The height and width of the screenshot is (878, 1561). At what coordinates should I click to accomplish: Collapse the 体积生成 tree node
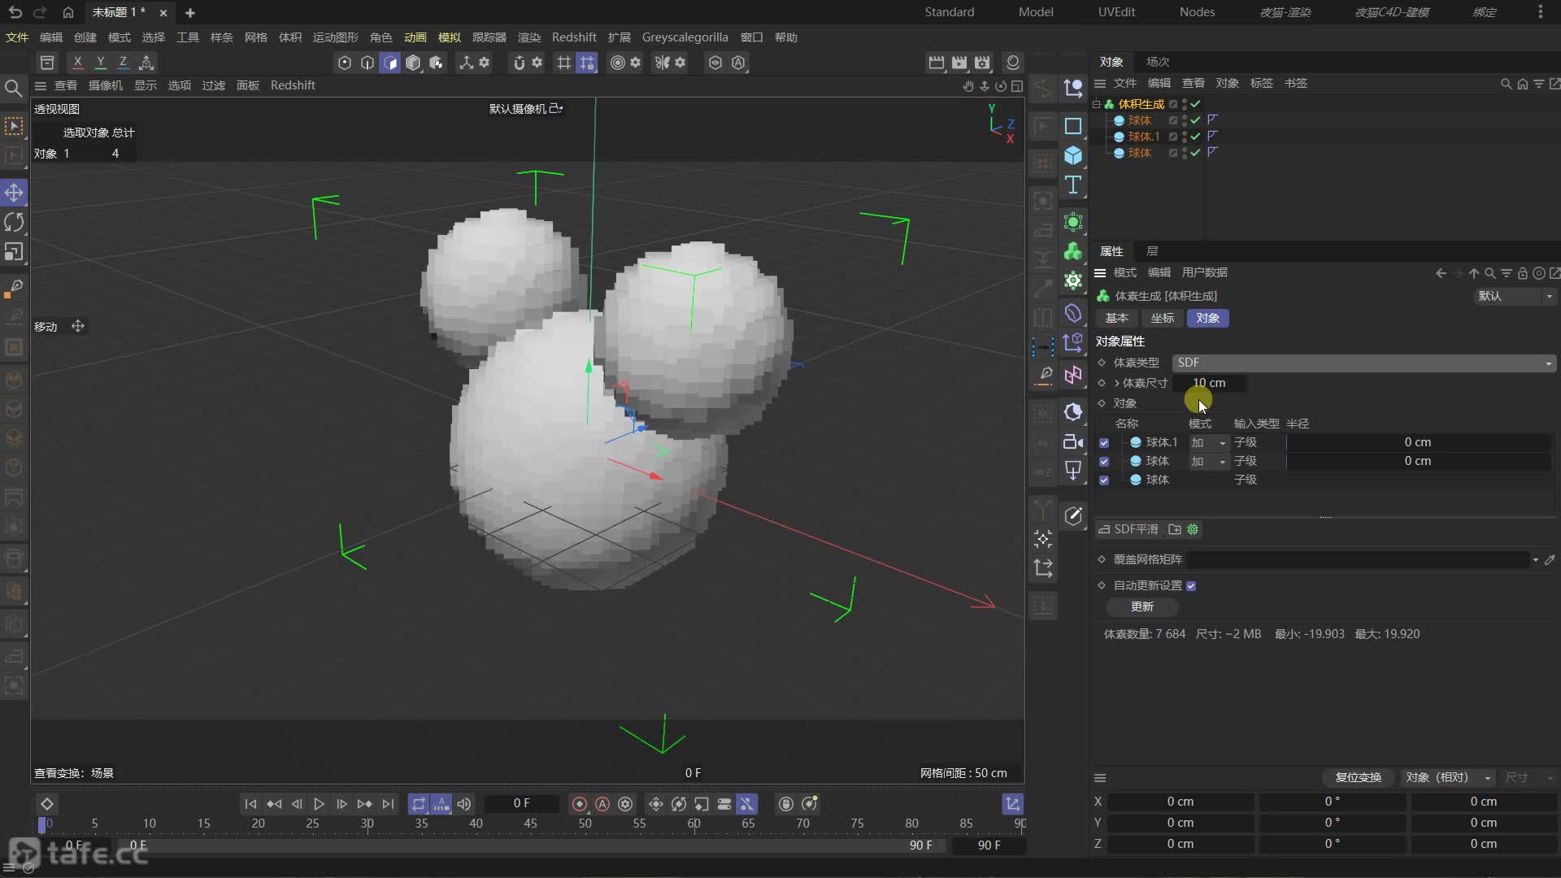[1097, 104]
